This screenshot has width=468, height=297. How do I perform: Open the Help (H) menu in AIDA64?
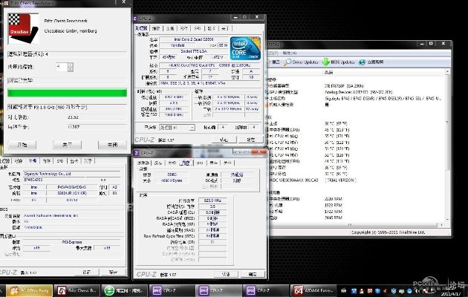290,53
